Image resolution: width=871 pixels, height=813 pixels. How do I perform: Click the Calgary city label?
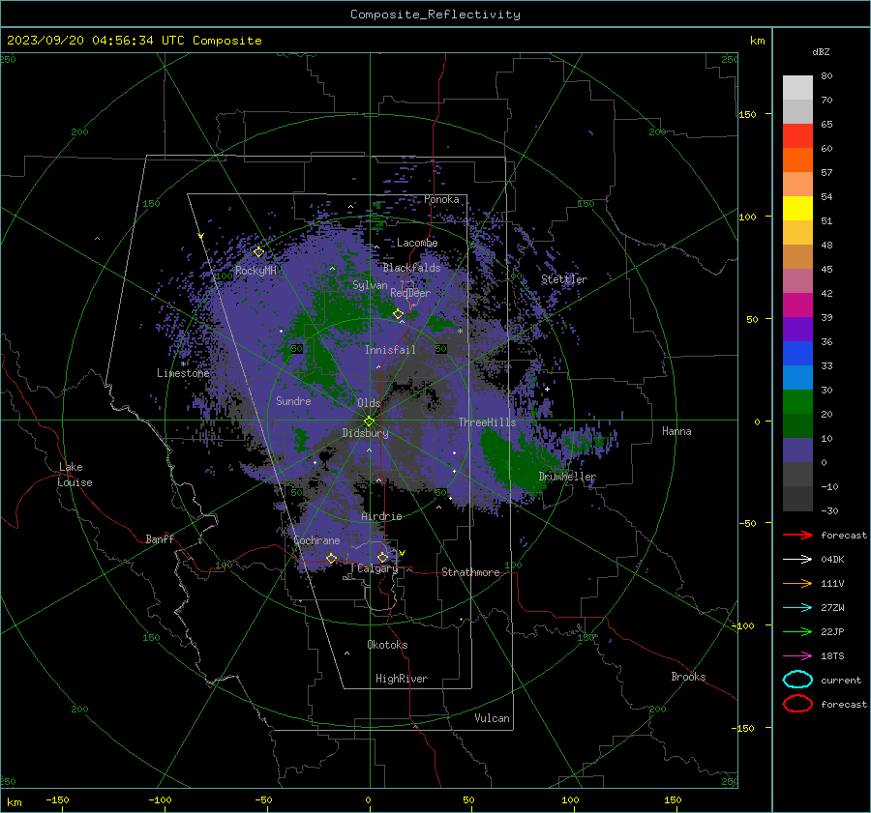pyautogui.click(x=377, y=568)
